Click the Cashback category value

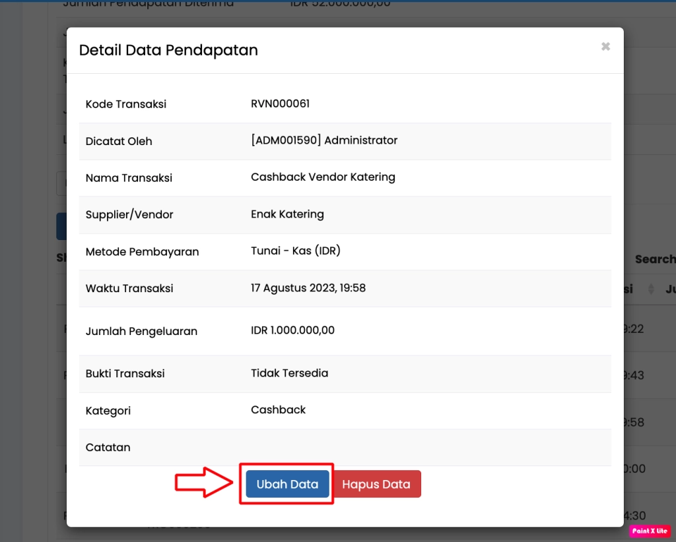point(278,410)
